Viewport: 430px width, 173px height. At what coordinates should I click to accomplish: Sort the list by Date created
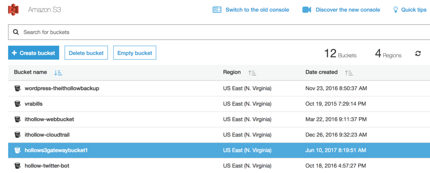point(349,73)
